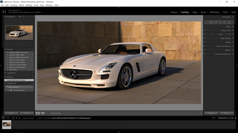Go forward with filmstrip right arrow

(19, 118)
